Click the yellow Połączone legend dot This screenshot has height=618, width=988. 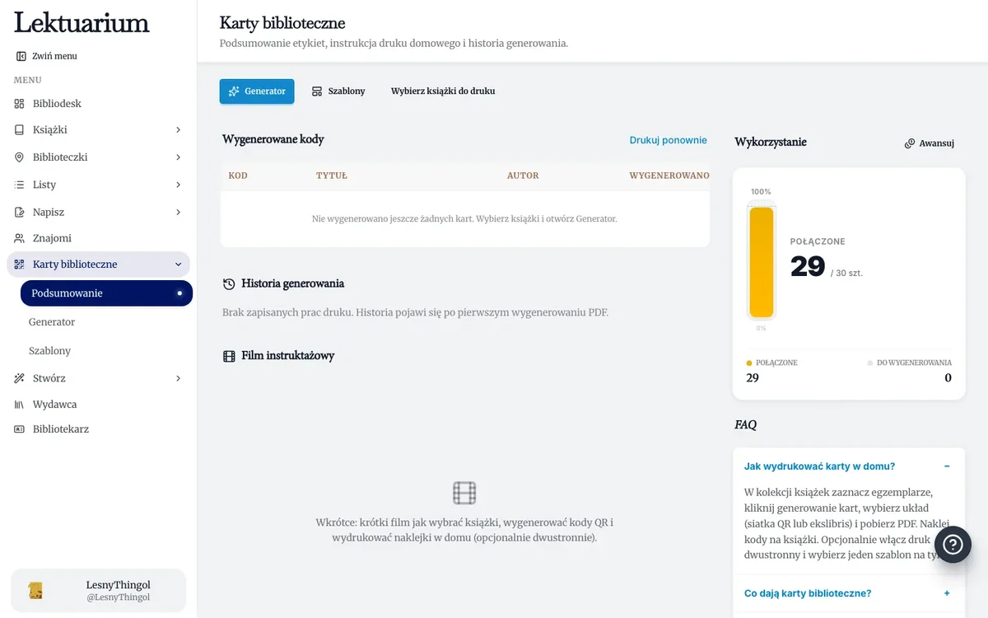click(749, 363)
